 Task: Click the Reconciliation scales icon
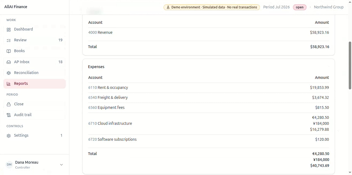point(9,73)
